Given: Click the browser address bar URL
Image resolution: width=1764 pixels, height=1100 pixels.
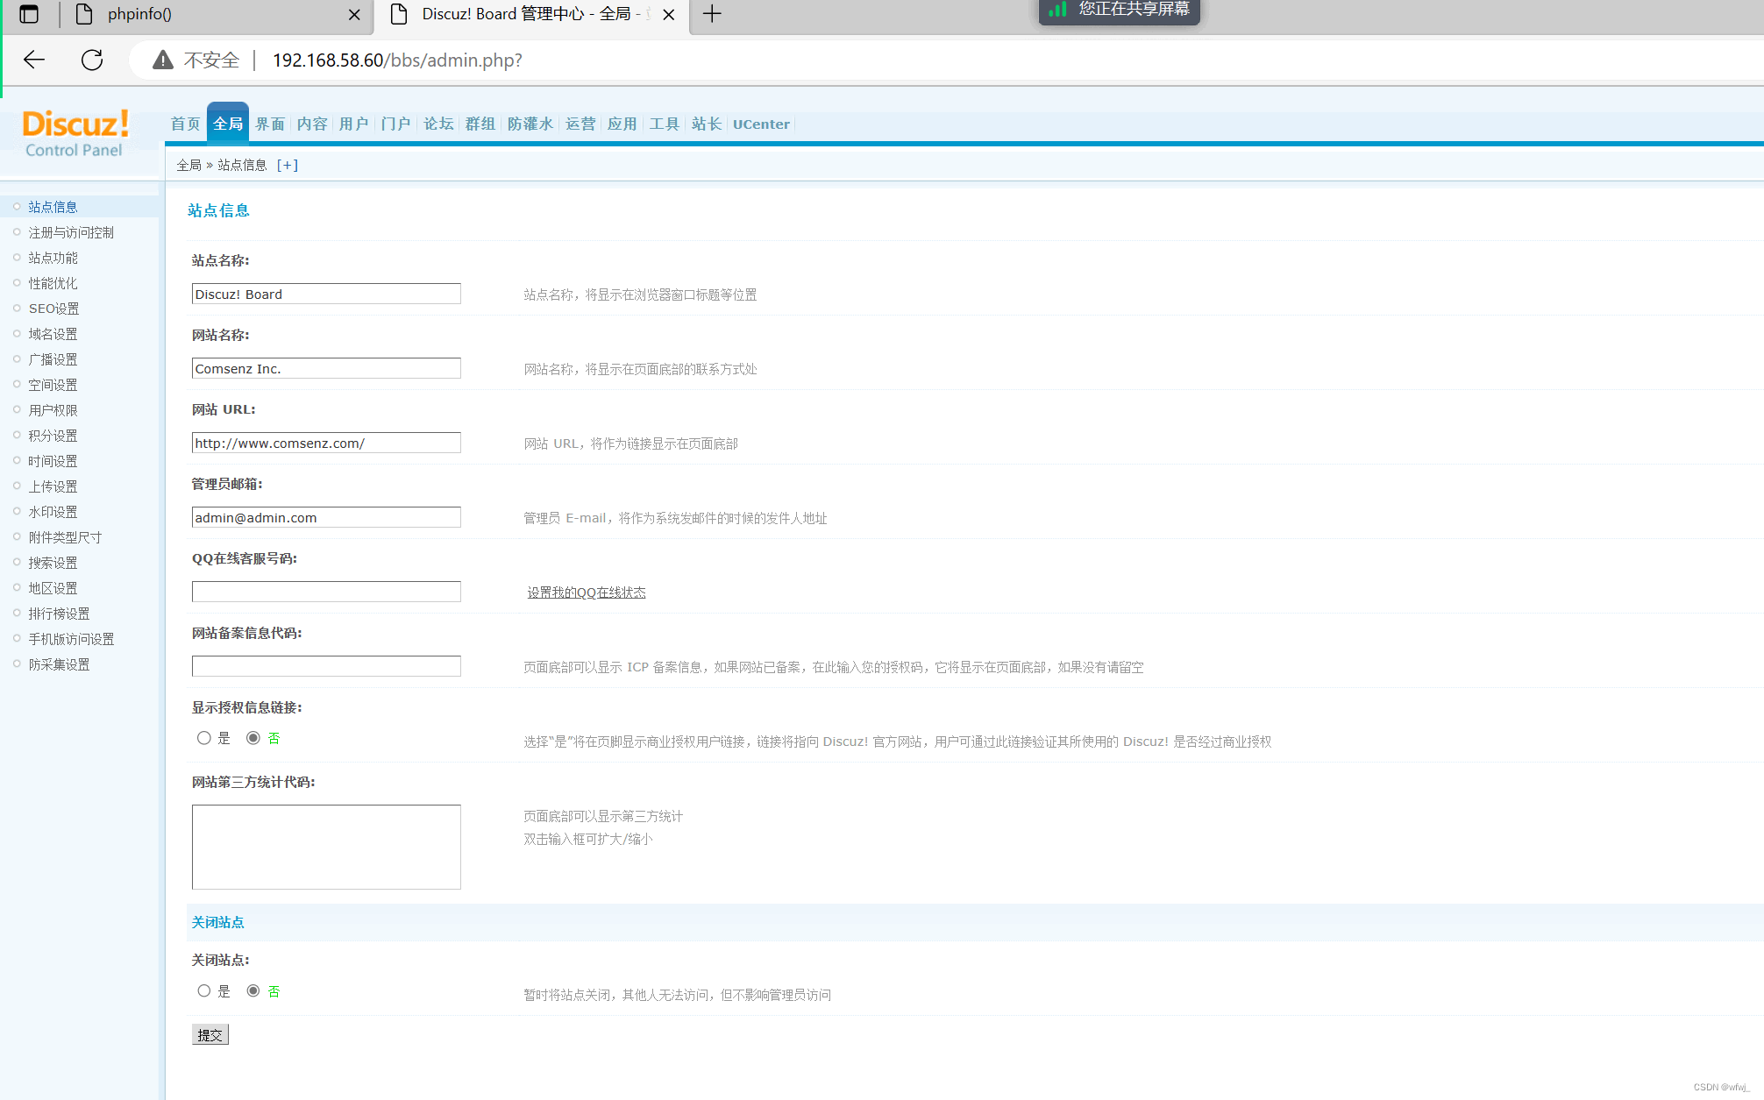Looking at the screenshot, I should (x=397, y=60).
